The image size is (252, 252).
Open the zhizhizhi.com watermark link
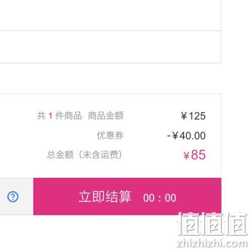click(x=212, y=243)
